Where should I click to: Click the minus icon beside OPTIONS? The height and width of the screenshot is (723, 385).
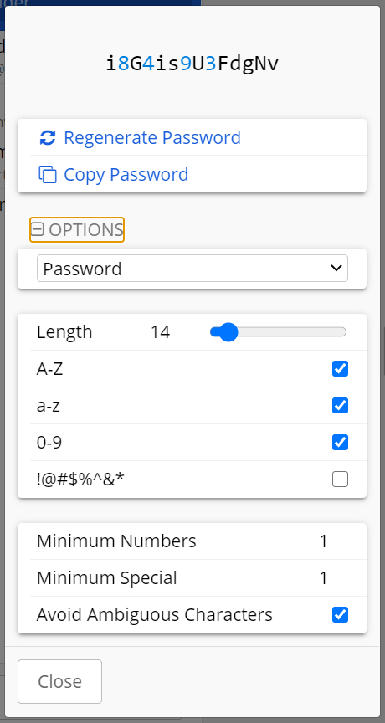point(38,229)
